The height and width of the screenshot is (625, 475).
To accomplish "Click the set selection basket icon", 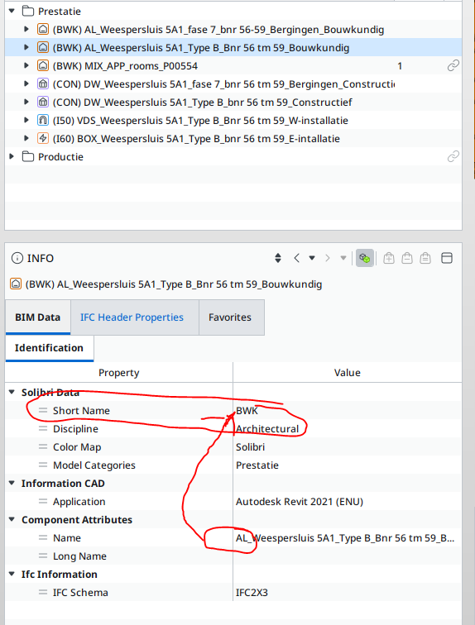I will 425,258.
